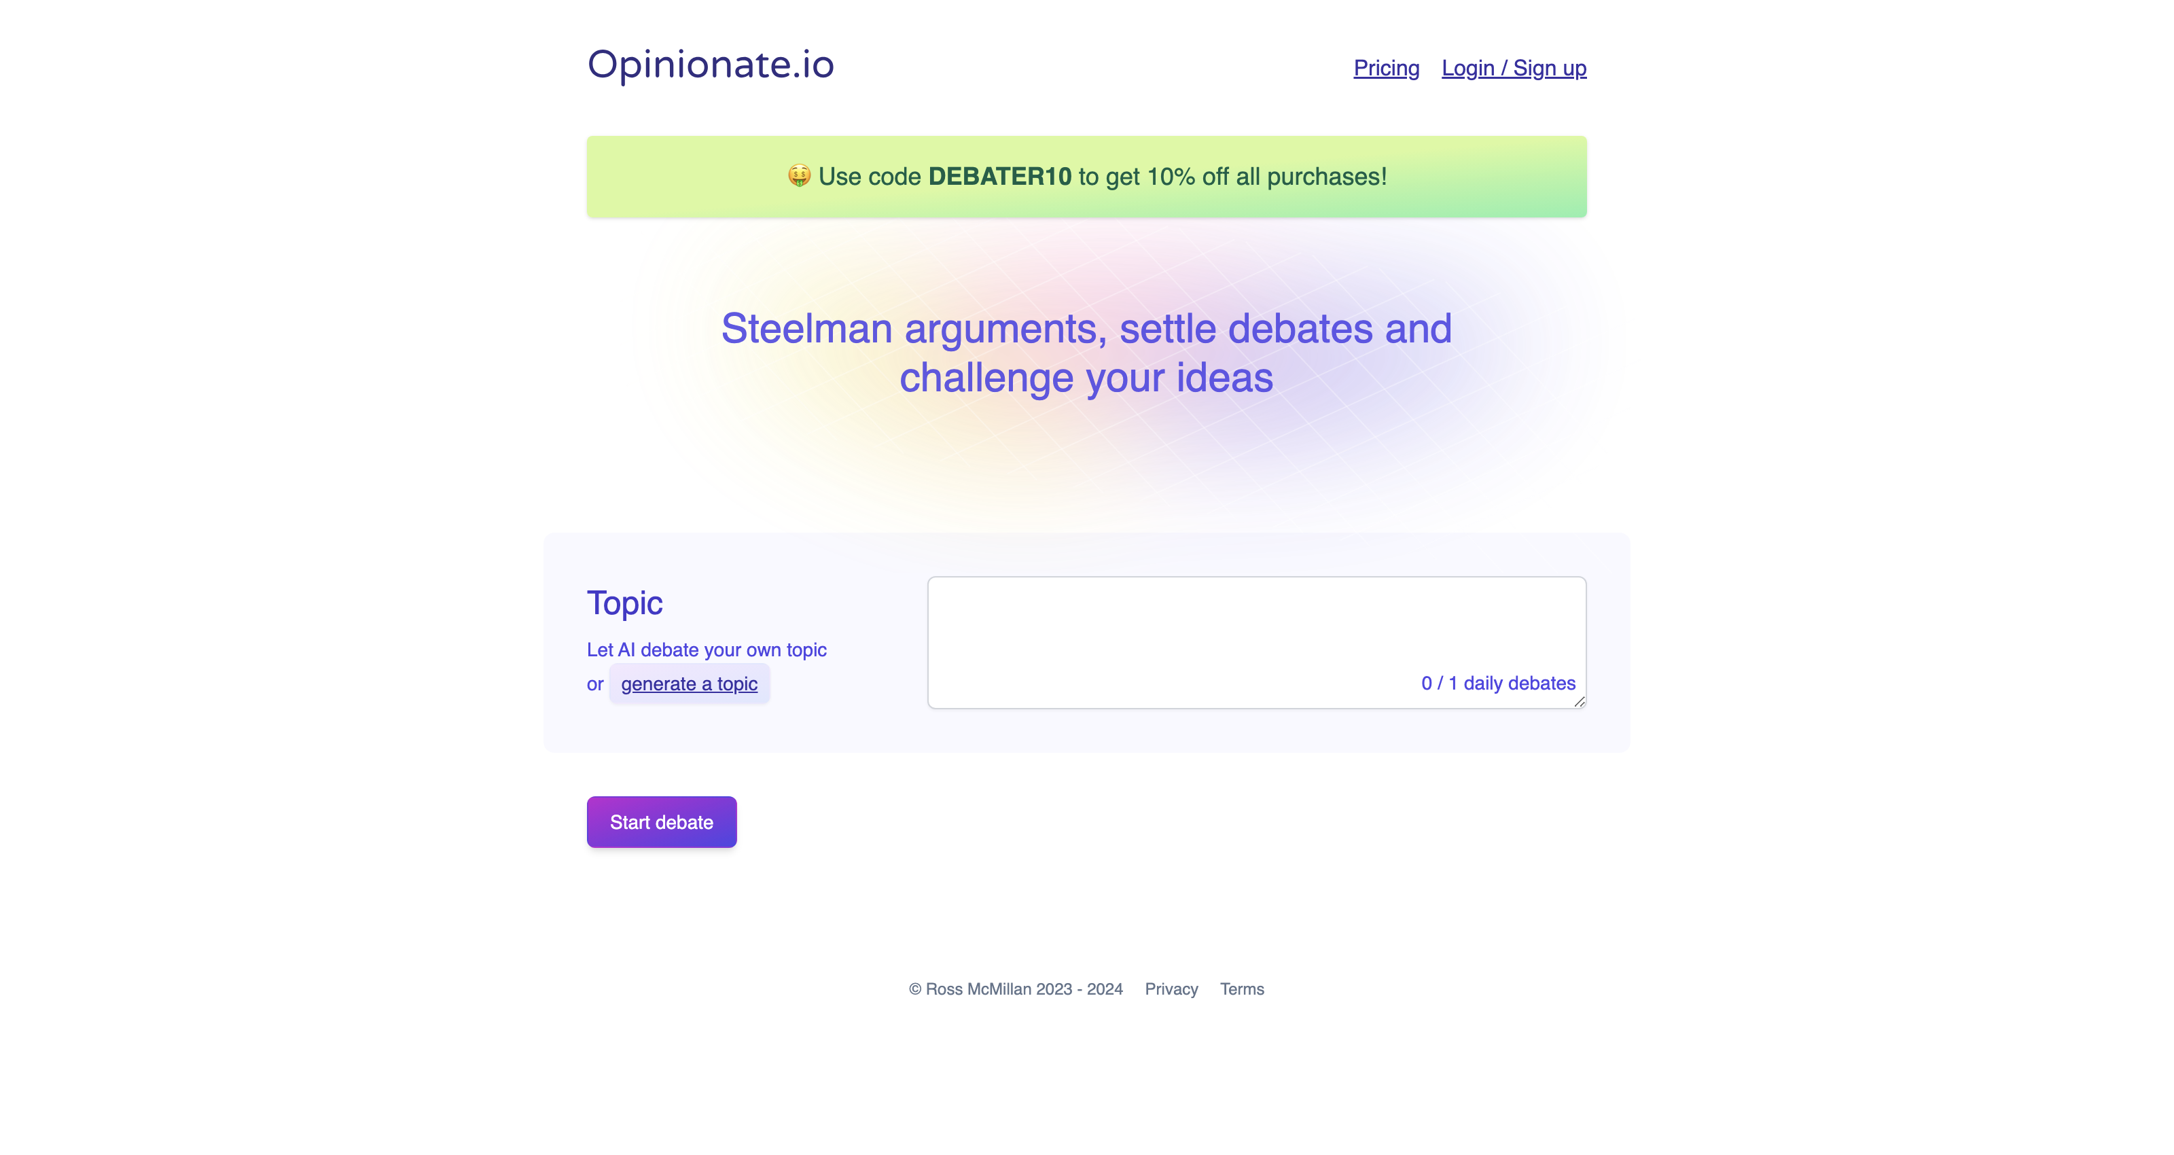
Task: Click the Ross McMillan copyright text
Action: tap(1016, 989)
